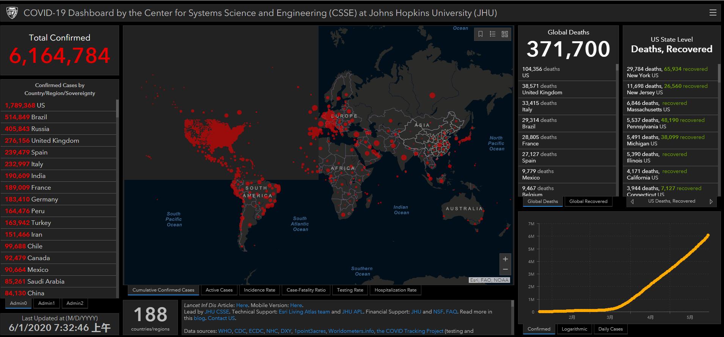This screenshot has height=337, width=724.
Task: Open the hamburger menu in the header
Action: click(713, 12)
